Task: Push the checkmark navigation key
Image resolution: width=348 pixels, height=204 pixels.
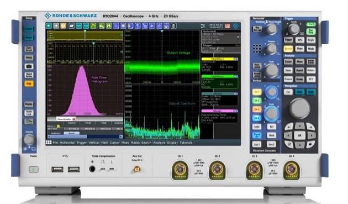Action: [x=289, y=144]
